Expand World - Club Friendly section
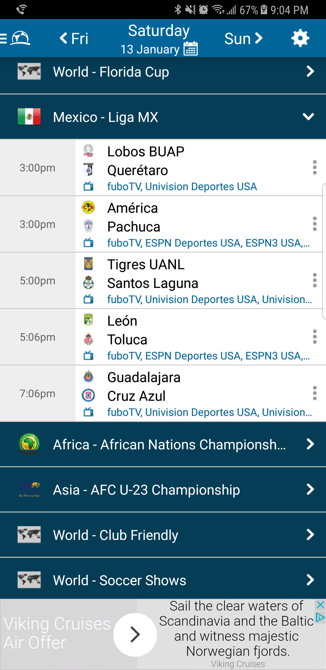The height and width of the screenshot is (670, 326). point(163,535)
